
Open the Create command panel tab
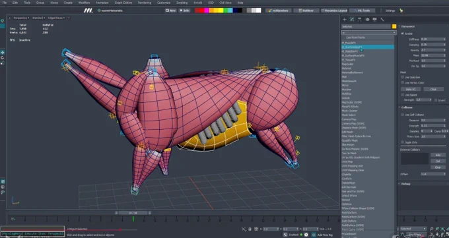345,20
